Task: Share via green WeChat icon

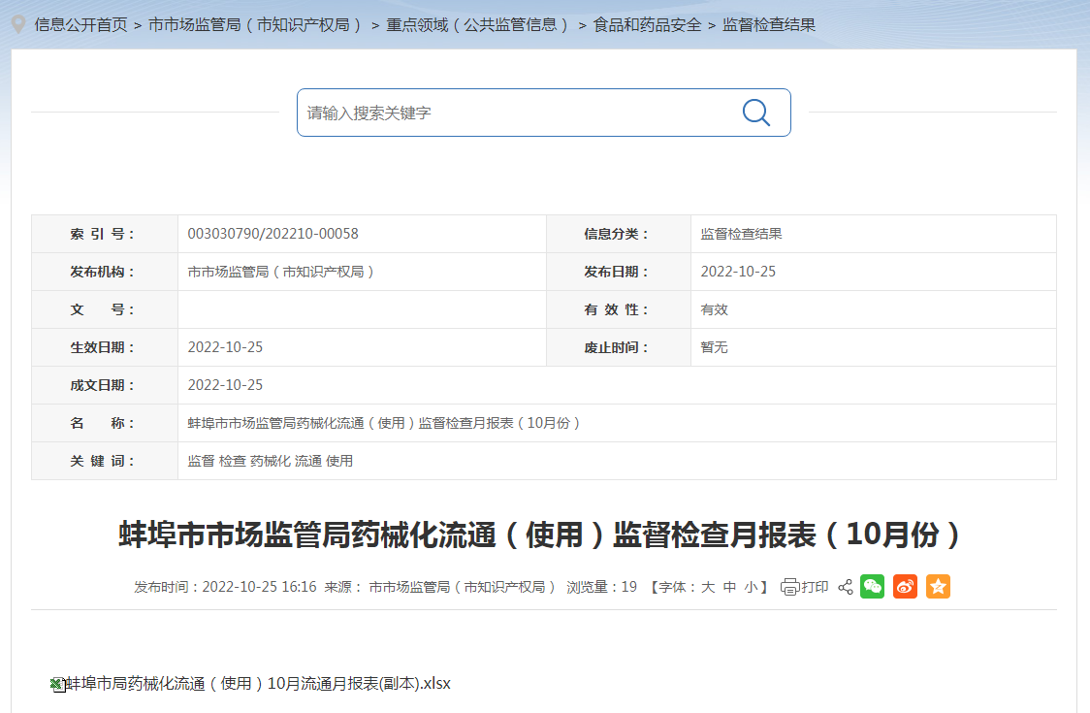Action: point(873,586)
